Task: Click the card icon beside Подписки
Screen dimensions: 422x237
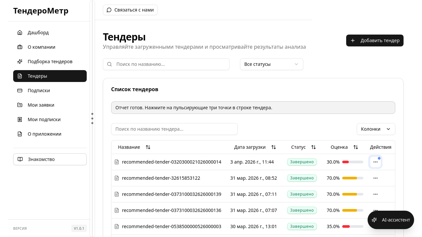Action: coord(20,91)
